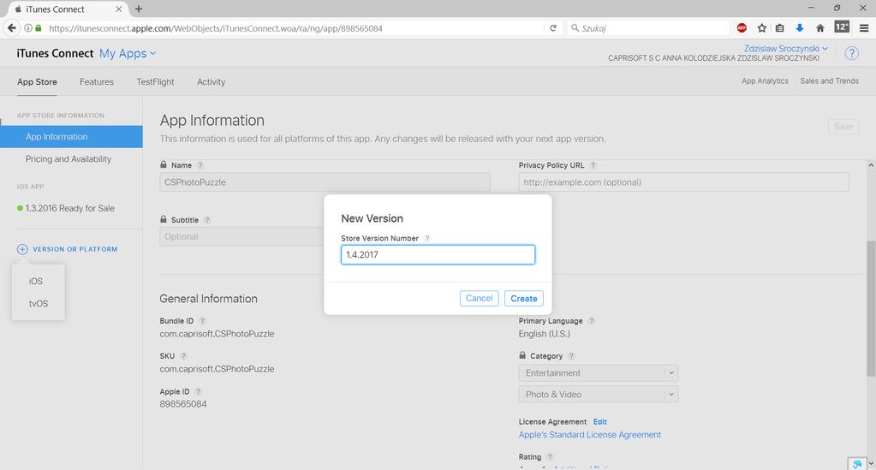Click the page vertical scrollbar thumb
Screen dimensions: 876x470
point(871,308)
